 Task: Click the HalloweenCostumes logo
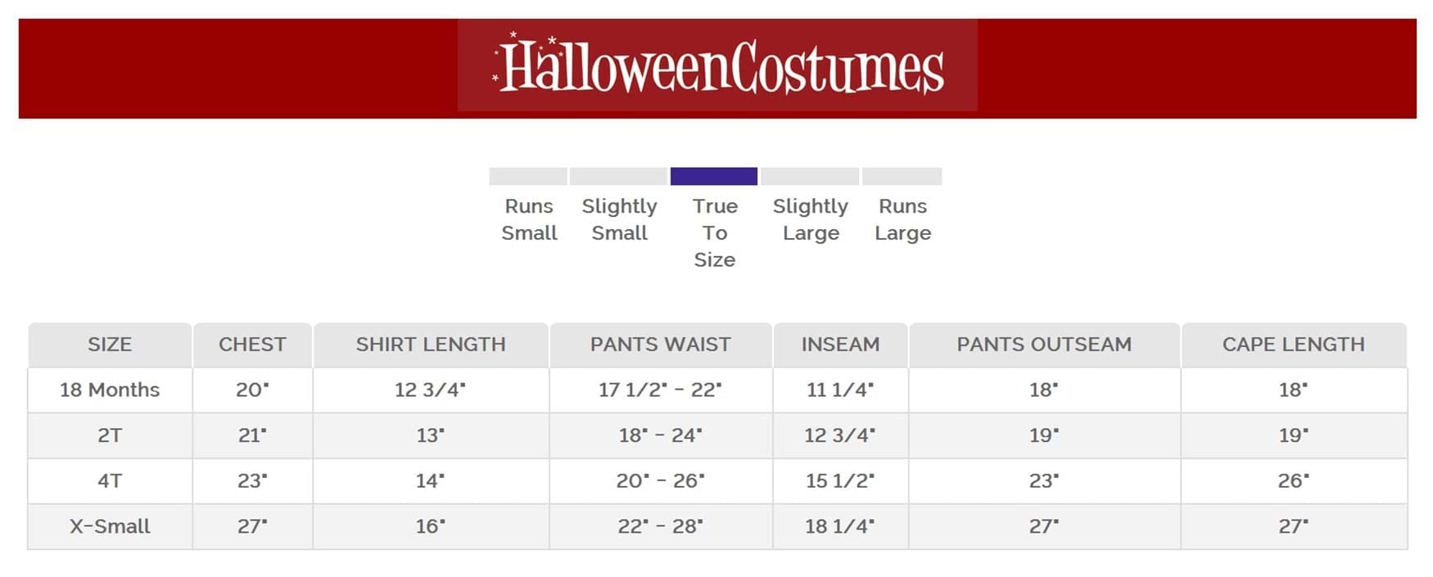(x=717, y=66)
